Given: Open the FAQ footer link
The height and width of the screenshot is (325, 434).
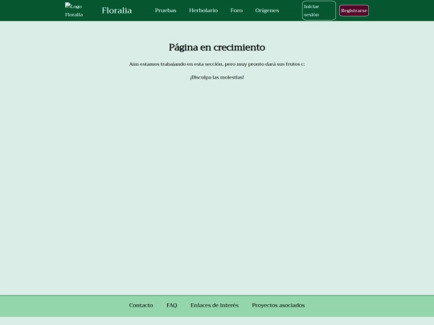Looking at the screenshot, I should coord(172,306).
